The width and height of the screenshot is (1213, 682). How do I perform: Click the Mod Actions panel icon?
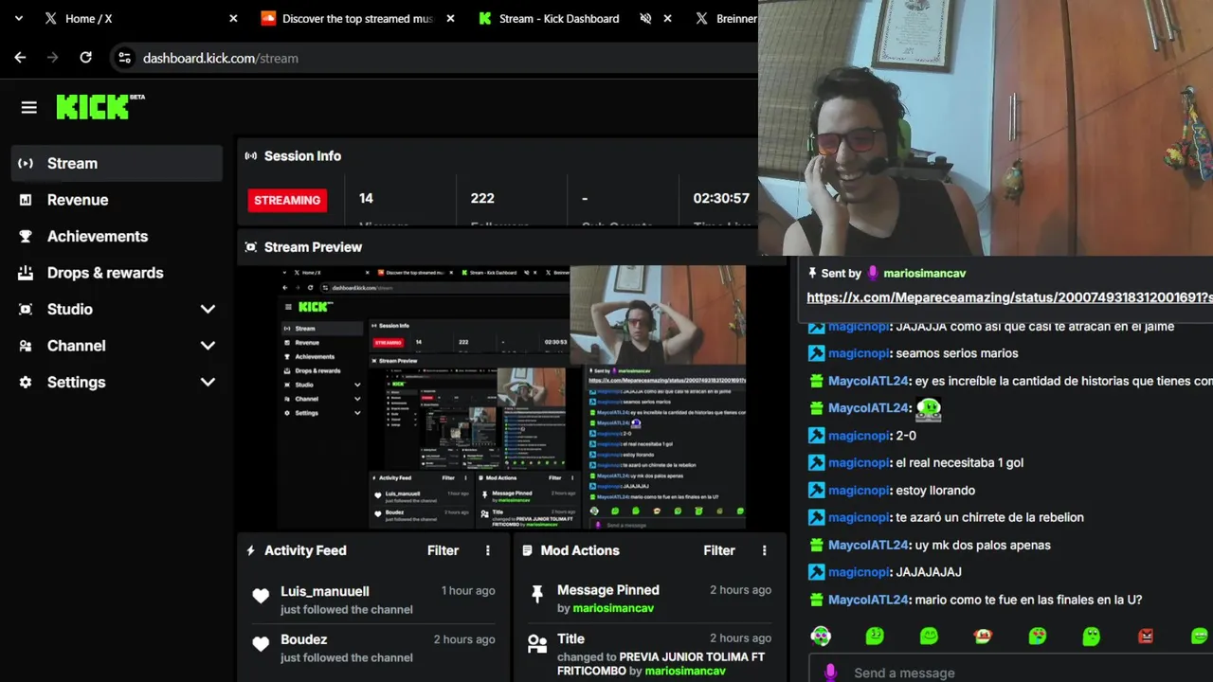[528, 550]
